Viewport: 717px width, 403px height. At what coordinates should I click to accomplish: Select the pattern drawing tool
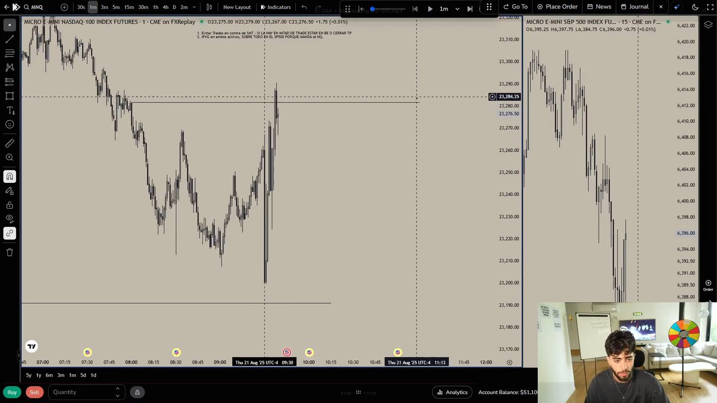(9, 67)
